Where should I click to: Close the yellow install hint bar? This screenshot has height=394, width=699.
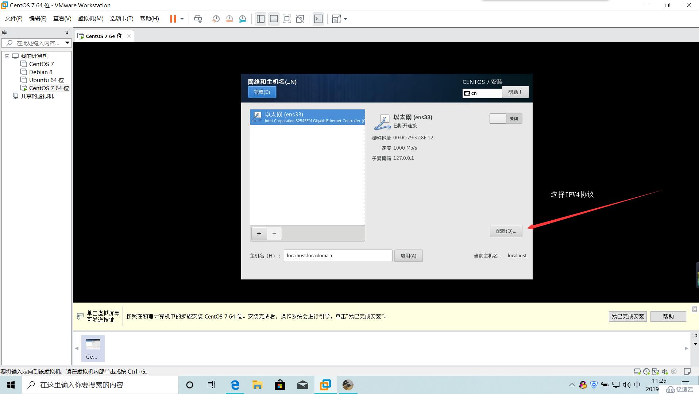tap(695, 309)
